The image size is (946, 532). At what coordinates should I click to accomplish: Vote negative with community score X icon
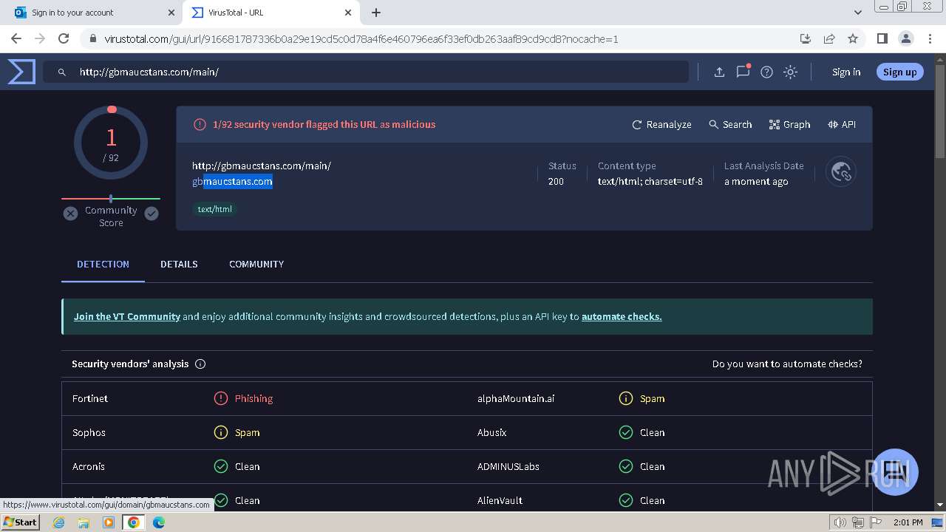click(70, 214)
